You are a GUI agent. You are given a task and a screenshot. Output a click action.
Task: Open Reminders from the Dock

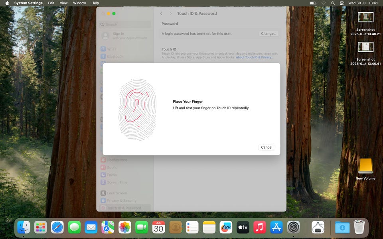pyautogui.click(x=192, y=227)
